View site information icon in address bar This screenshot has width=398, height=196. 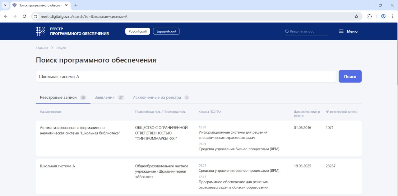tap(36, 16)
